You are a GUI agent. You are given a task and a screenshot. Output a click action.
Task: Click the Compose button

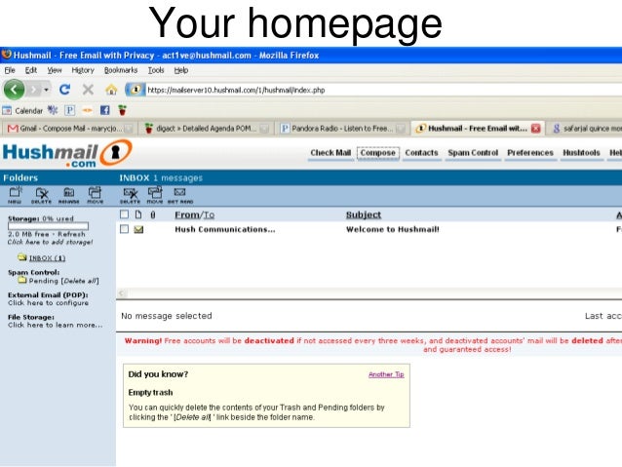click(377, 153)
